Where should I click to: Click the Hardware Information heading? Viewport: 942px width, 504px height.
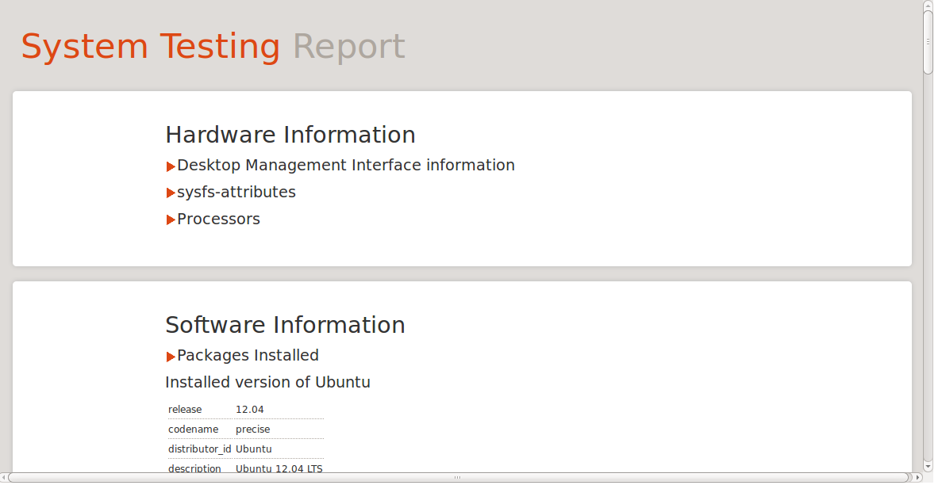(x=290, y=135)
